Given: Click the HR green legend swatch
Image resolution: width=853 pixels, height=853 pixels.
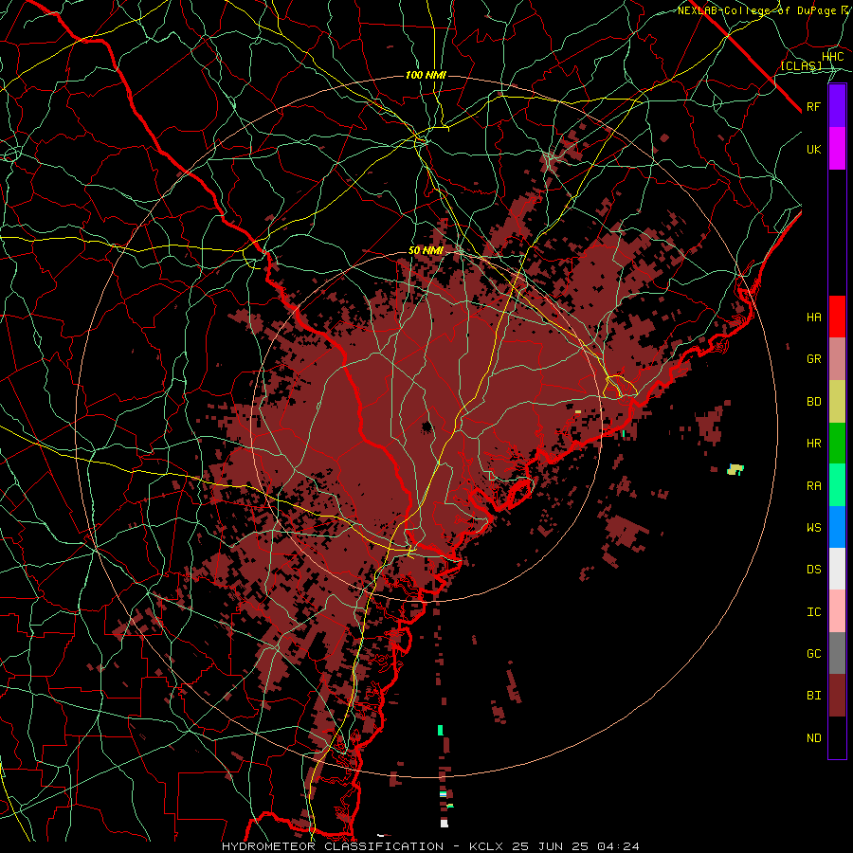Looking at the screenshot, I should click(837, 443).
